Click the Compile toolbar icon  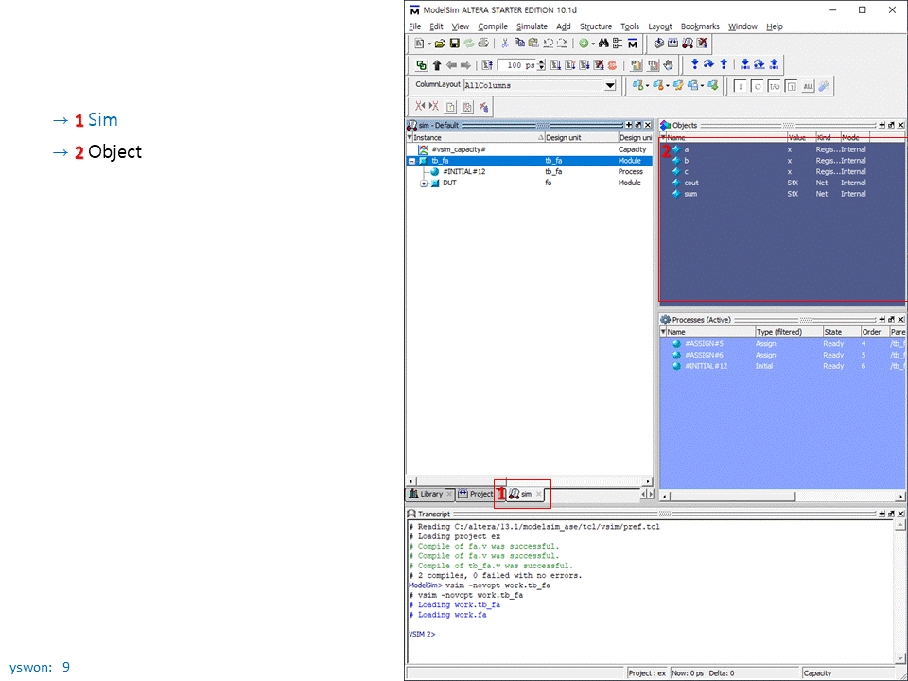point(658,44)
